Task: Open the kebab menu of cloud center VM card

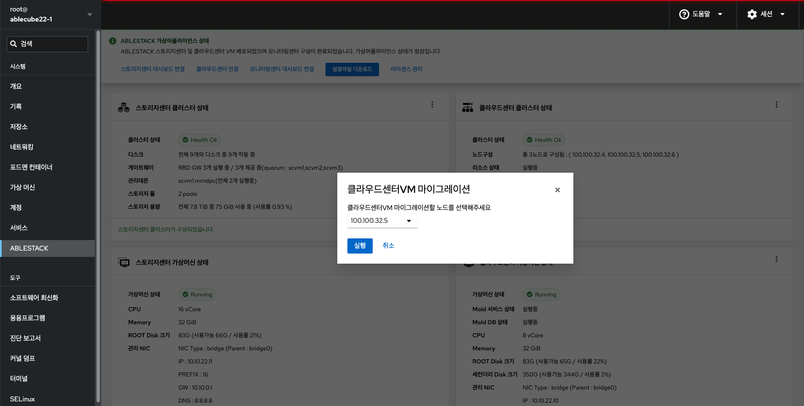Action: [776, 259]
